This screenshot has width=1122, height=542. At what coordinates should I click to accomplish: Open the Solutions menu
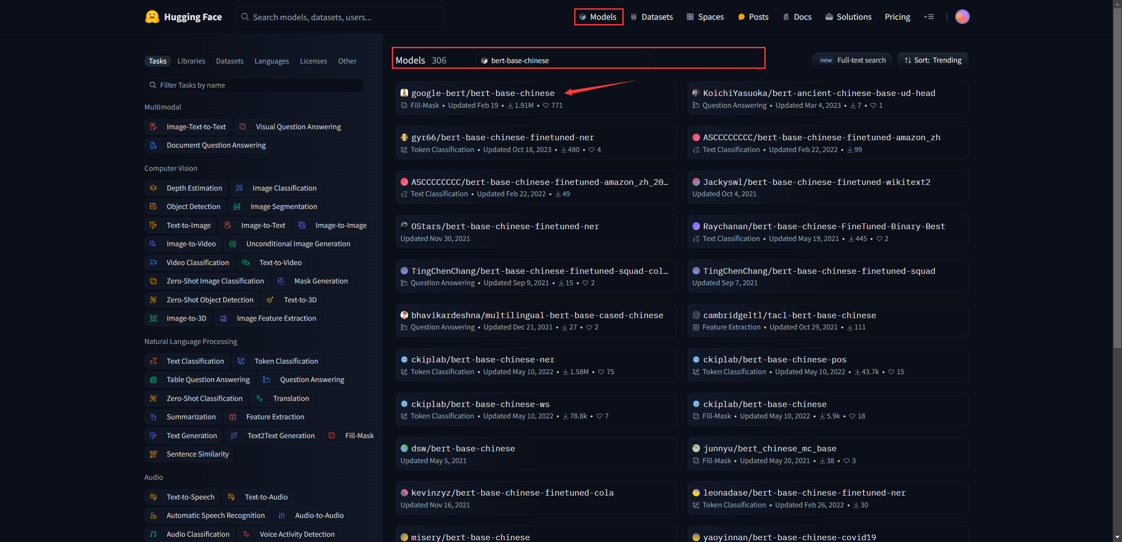849,17
